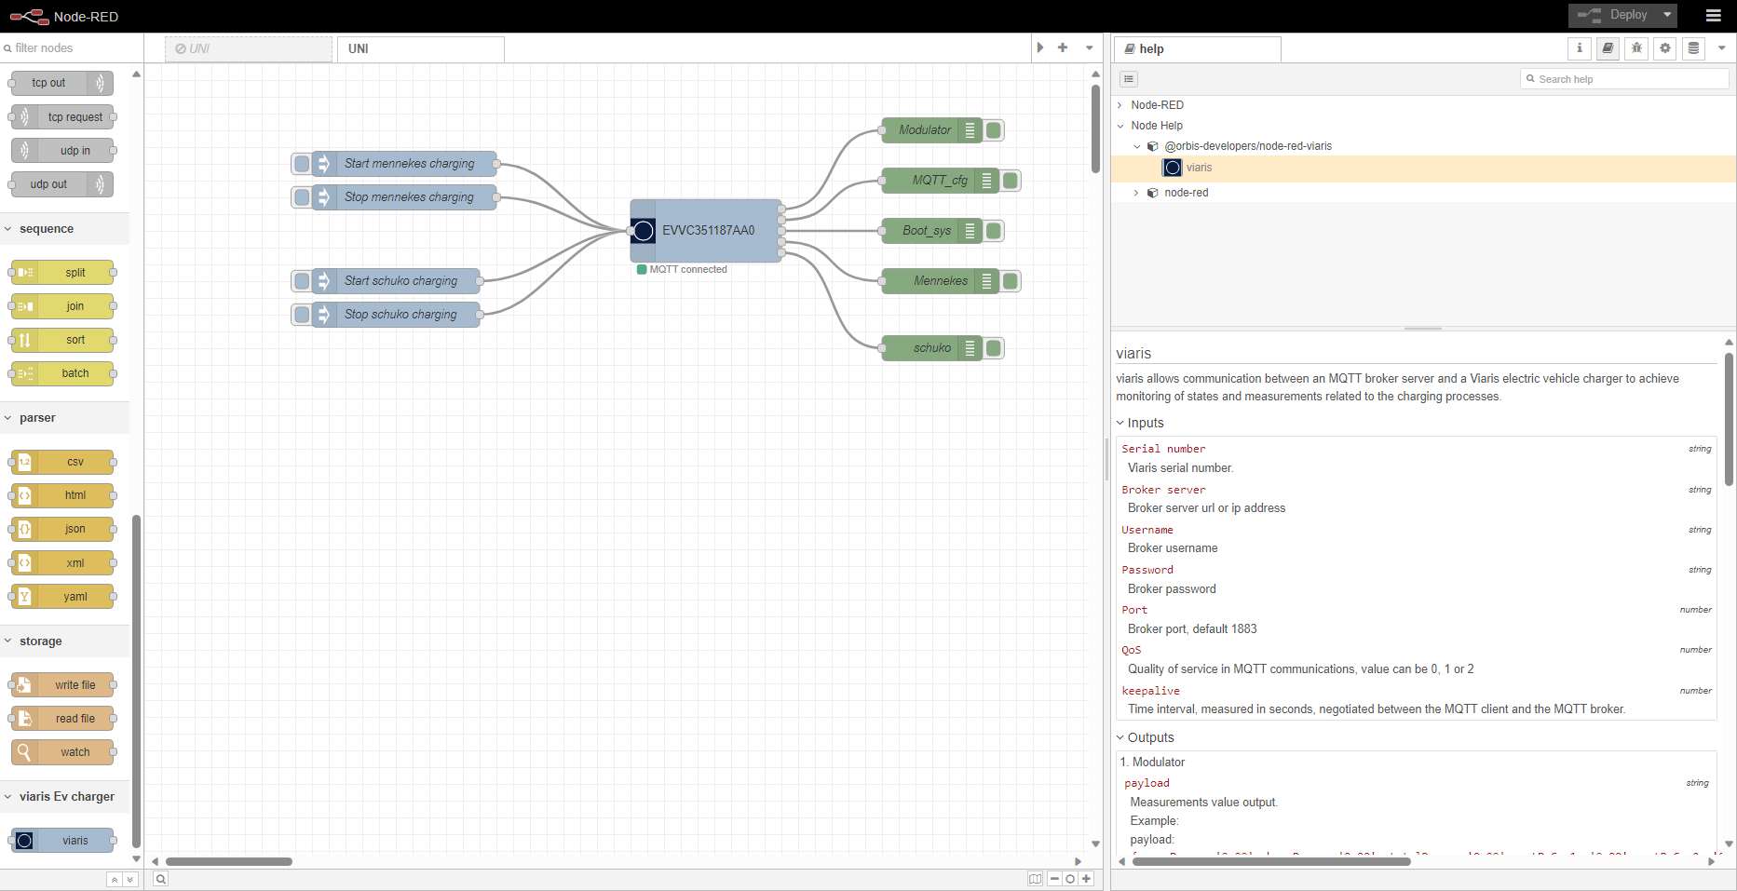Open the flow tabs list dropdown

pos(1089,47)
